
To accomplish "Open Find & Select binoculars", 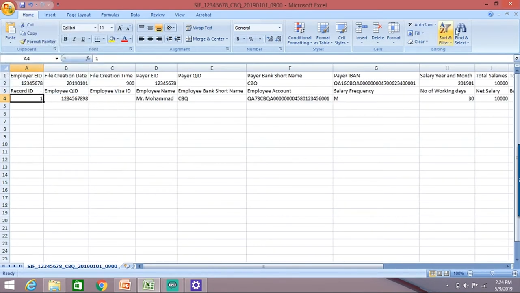I will [461, 33].
